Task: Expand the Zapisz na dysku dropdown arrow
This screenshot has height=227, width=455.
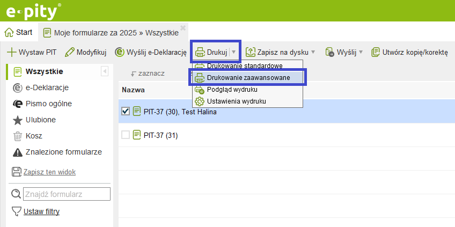Action: [313, 52]
